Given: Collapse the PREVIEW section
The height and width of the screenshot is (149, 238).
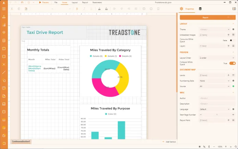Looking at the screenshot, I should click(x=233, y=52).
